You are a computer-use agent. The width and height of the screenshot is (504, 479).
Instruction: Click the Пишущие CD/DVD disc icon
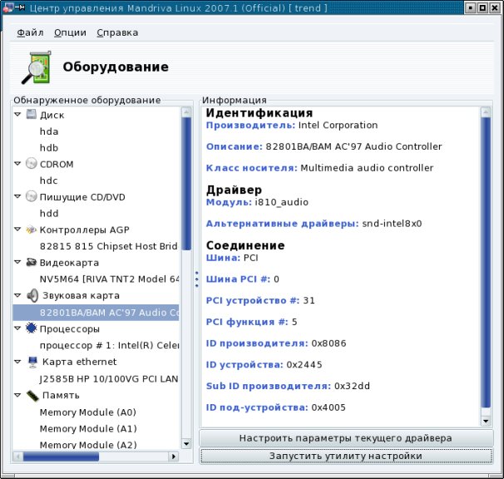click(x=31, y=196)
